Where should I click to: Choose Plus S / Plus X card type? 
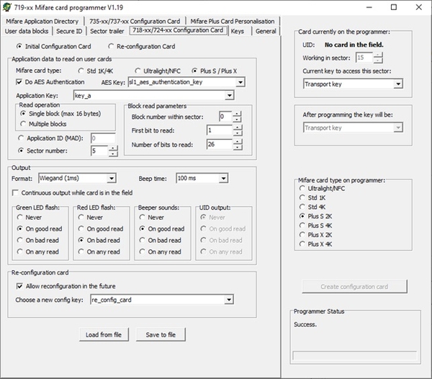pyautogui.click(x=215, y=71)
